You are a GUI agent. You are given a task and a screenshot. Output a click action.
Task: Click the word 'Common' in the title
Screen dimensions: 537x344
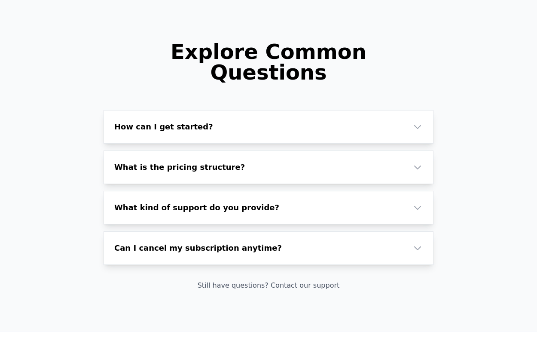point(316,52)
